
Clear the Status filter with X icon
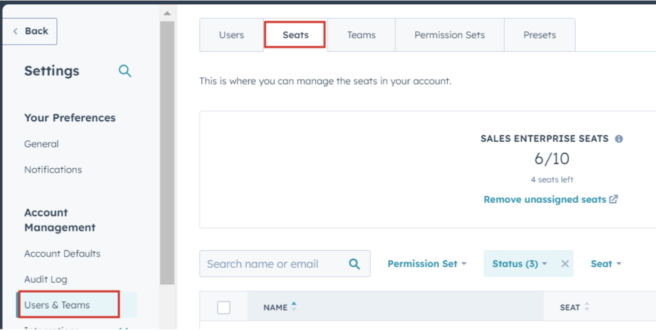[565, 264]
